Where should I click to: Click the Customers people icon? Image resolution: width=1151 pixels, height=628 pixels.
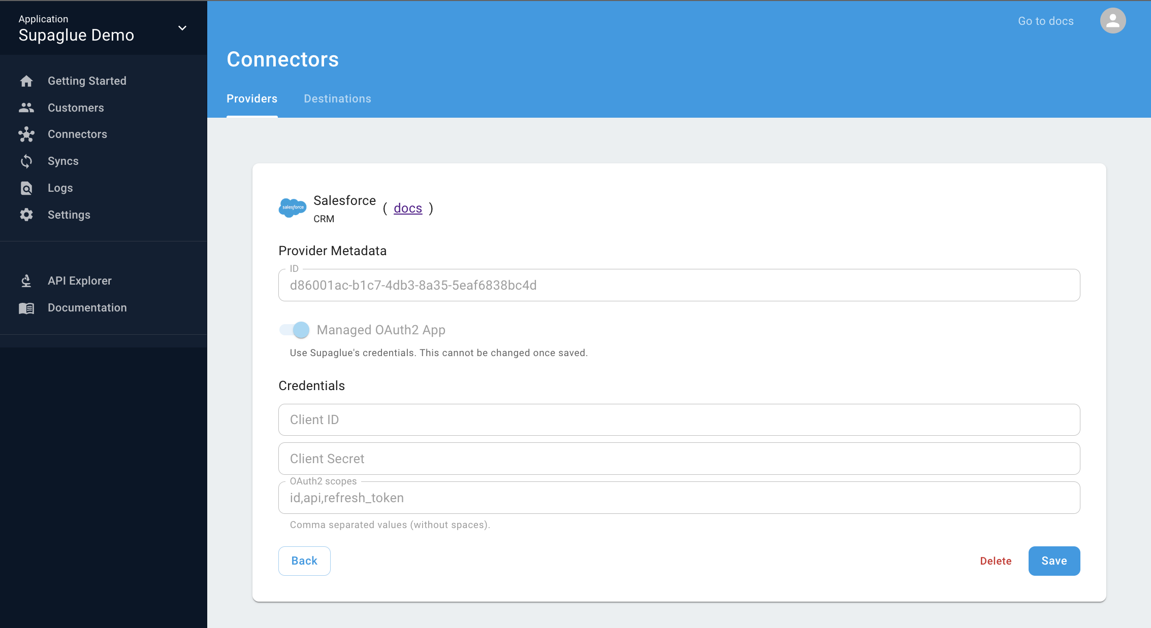(x=26, y=108)
